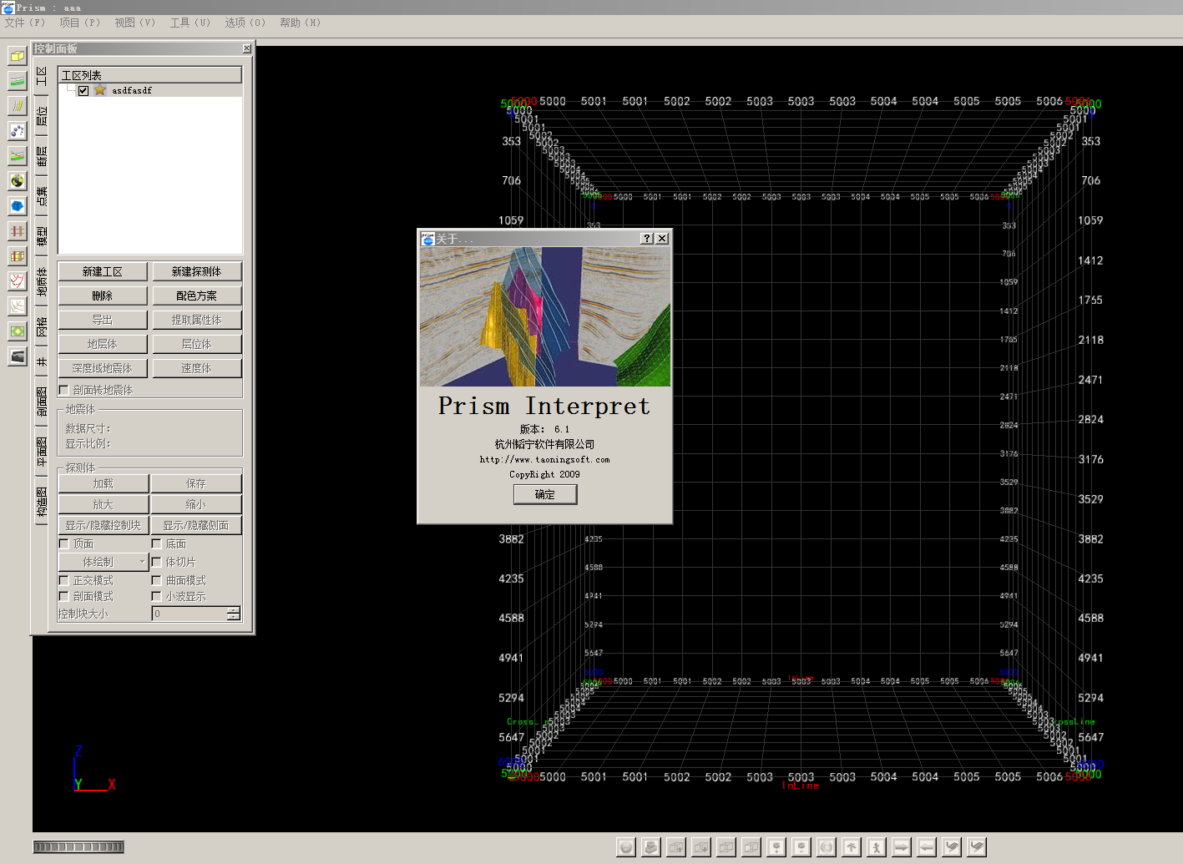Image resolution: width=1183 pixels, height=864 pixels.
Task: Click the green diamond map icon
Action: pos(18,331)
